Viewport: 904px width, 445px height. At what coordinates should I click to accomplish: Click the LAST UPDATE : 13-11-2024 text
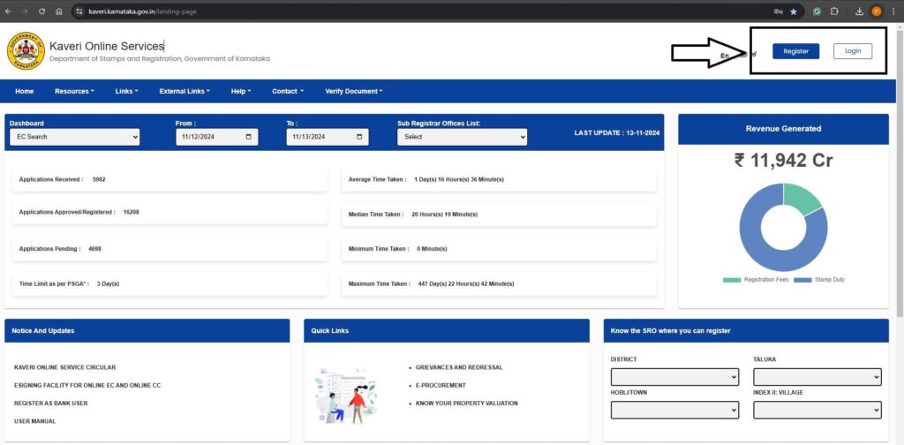[617, 132]
